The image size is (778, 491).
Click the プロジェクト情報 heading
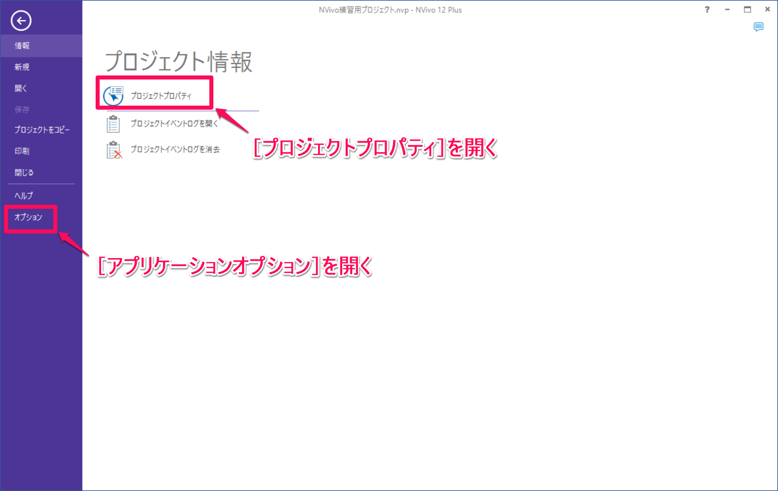point(179,61)
